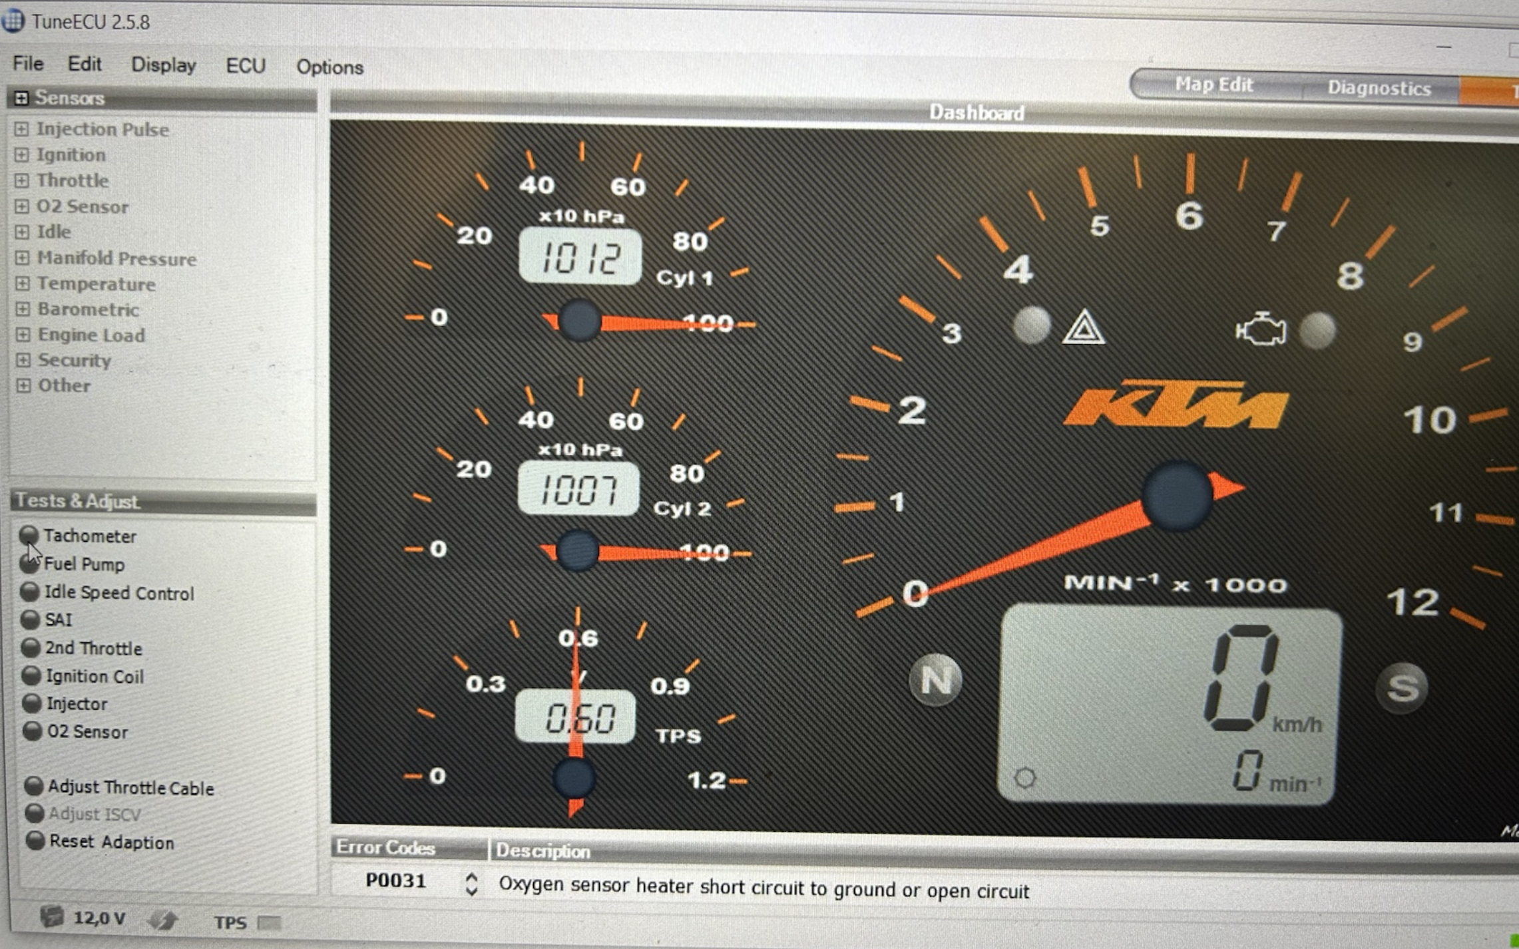The image size is (1519, 949).
Task: Expand the O2 Sensor group in Sensors
Action: [x=22, y=206]
